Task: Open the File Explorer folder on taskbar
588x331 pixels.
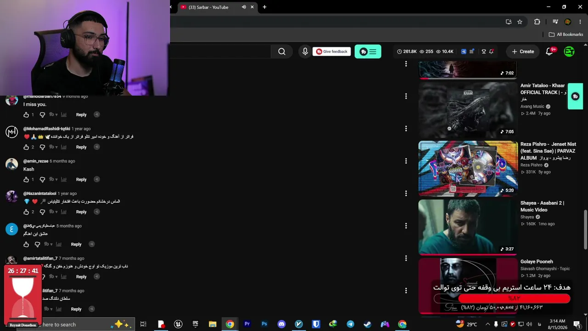Action: coord(213,324)
